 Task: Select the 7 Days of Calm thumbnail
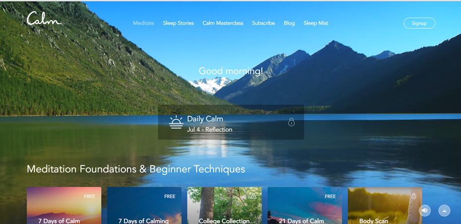(x=64, y=206)
